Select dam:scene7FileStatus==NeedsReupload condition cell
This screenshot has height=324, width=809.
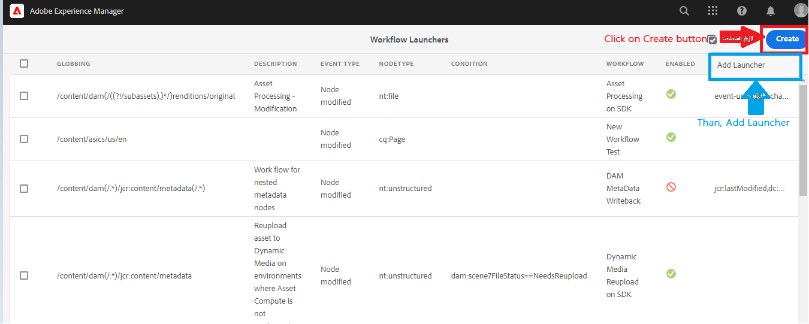tap(519, 276)
